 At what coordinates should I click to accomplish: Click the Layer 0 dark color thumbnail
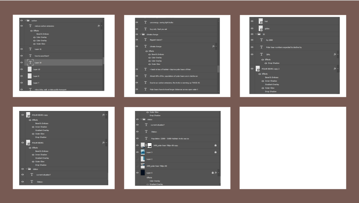pos(143,173)
